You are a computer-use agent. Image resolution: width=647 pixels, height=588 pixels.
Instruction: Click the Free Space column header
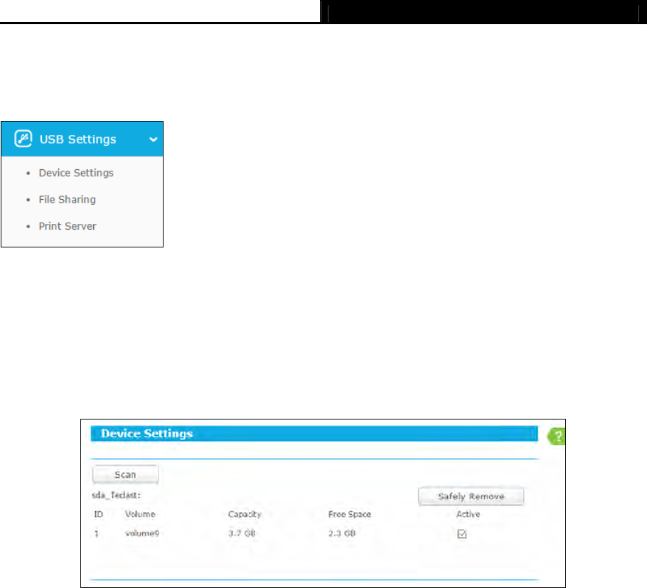coord(350,514)
